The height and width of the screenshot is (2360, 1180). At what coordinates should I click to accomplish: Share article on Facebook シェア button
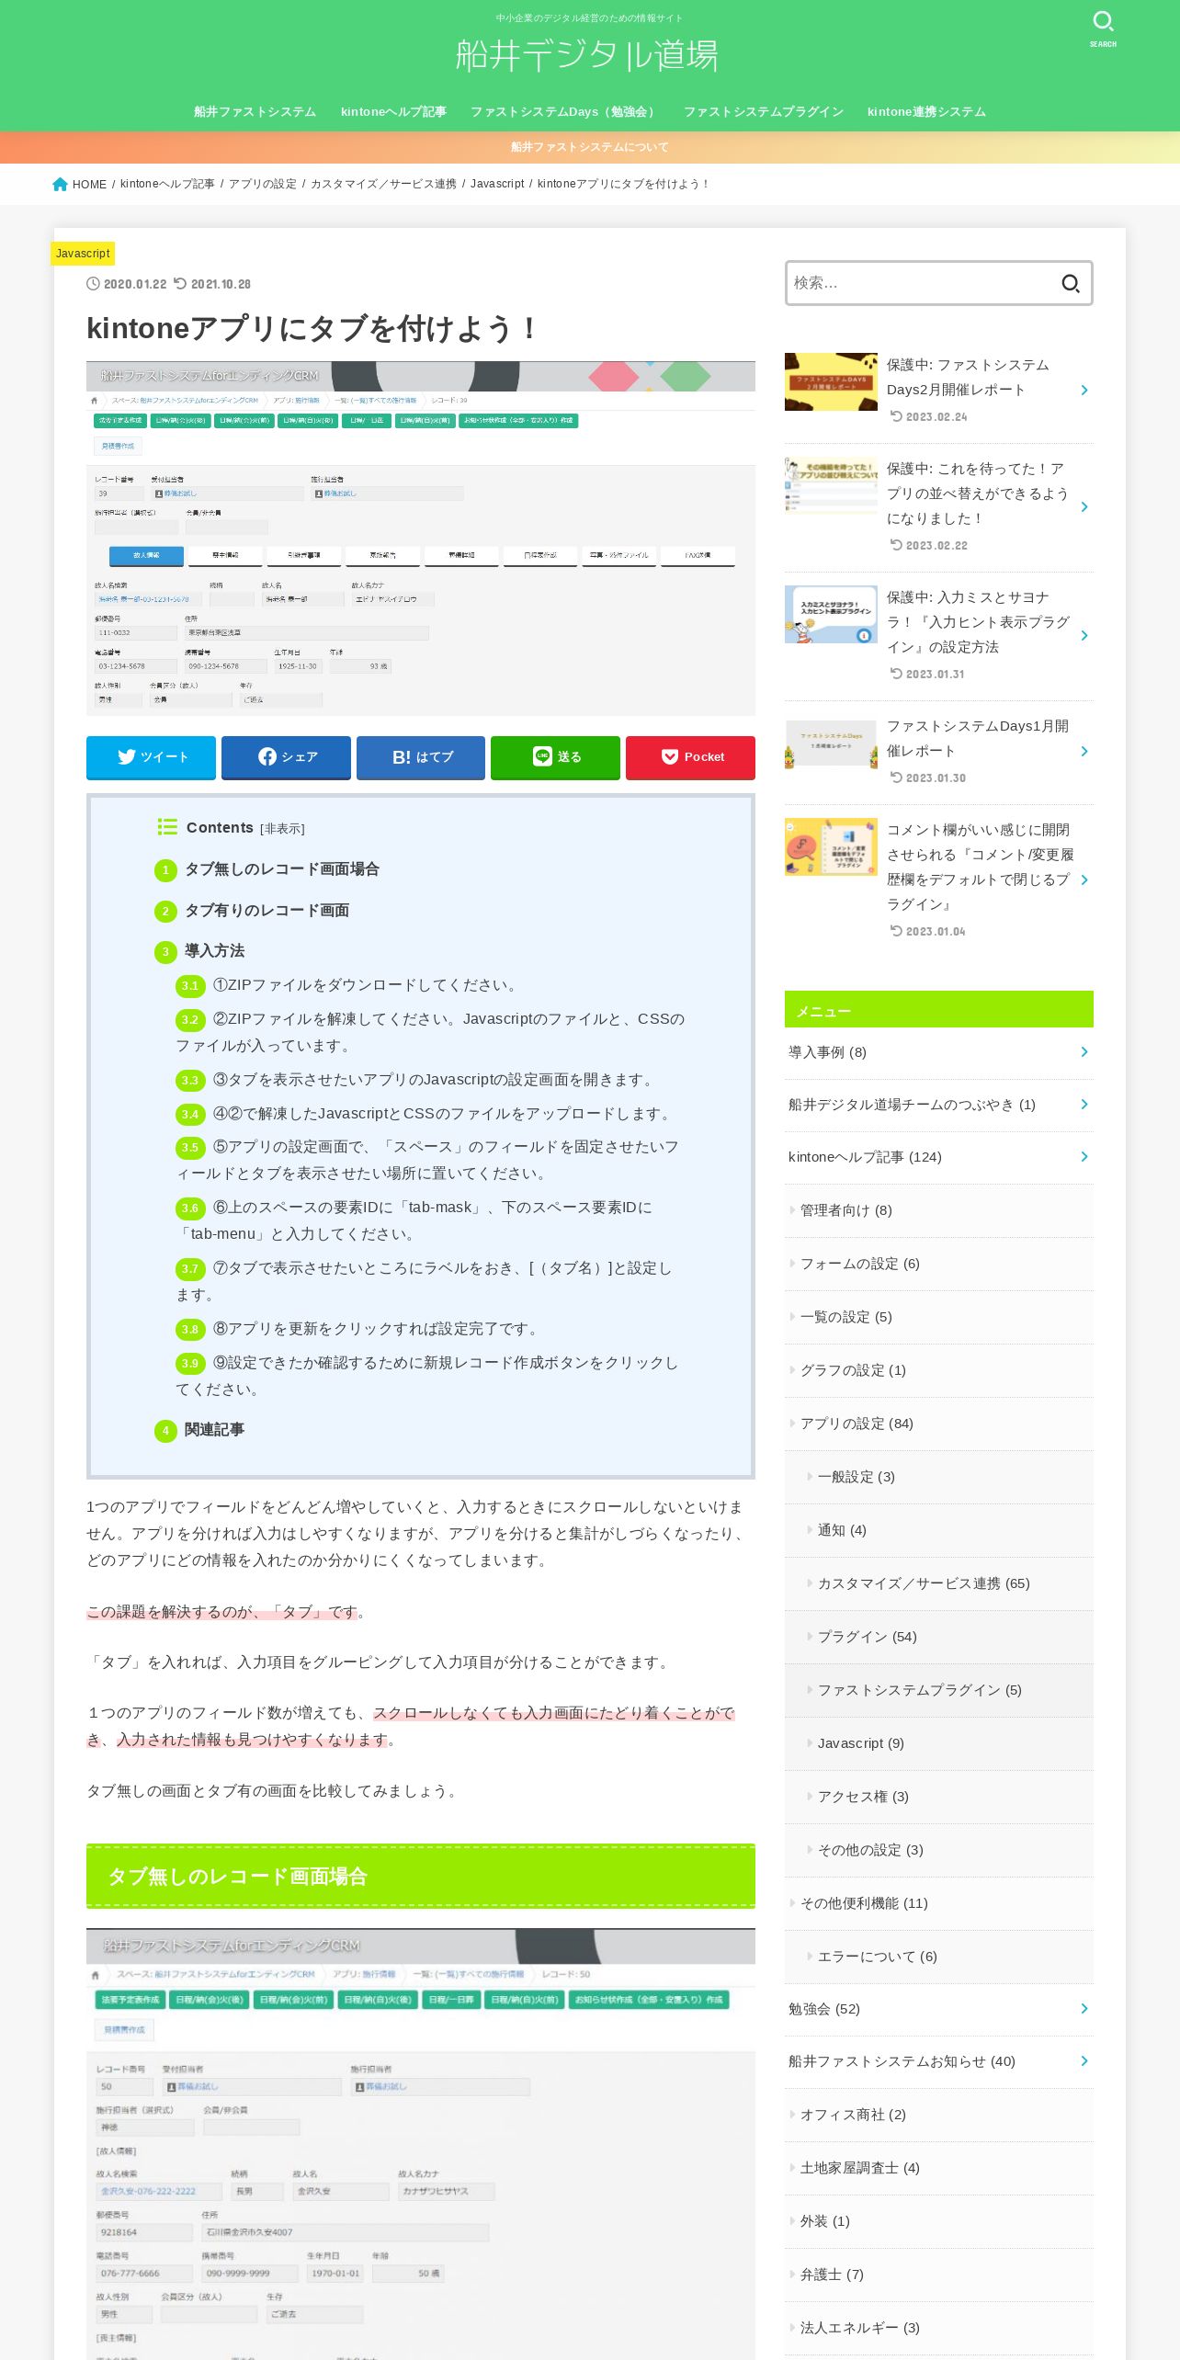tap(286, 756)
